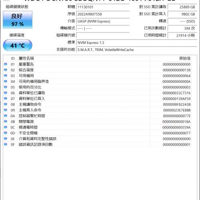
Task: Select the 資料單位已寫入 attribute row
Action: pos(98,99)
